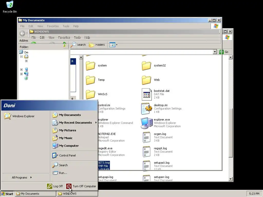Collapse the My Documents tree node
This screenshot has width=263, height=197.
pos(22,57)
